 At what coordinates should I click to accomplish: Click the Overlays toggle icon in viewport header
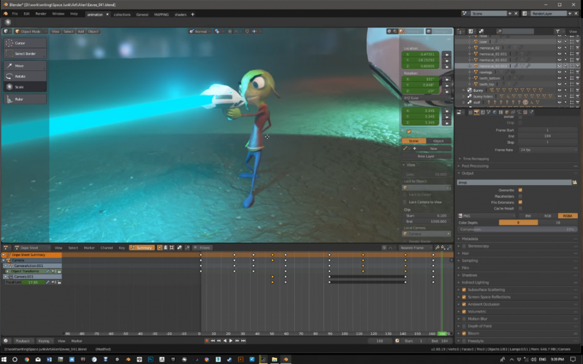coord(429,31)
